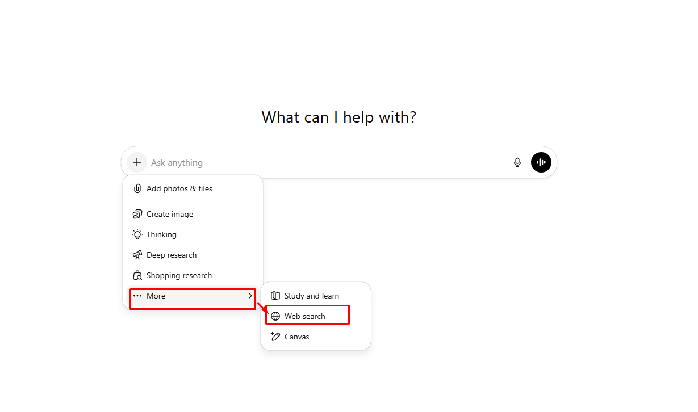This screenshot has height=412, width=698.
Task: Start voice mode with the waveform icon
Action: click(x=541, y=162)
